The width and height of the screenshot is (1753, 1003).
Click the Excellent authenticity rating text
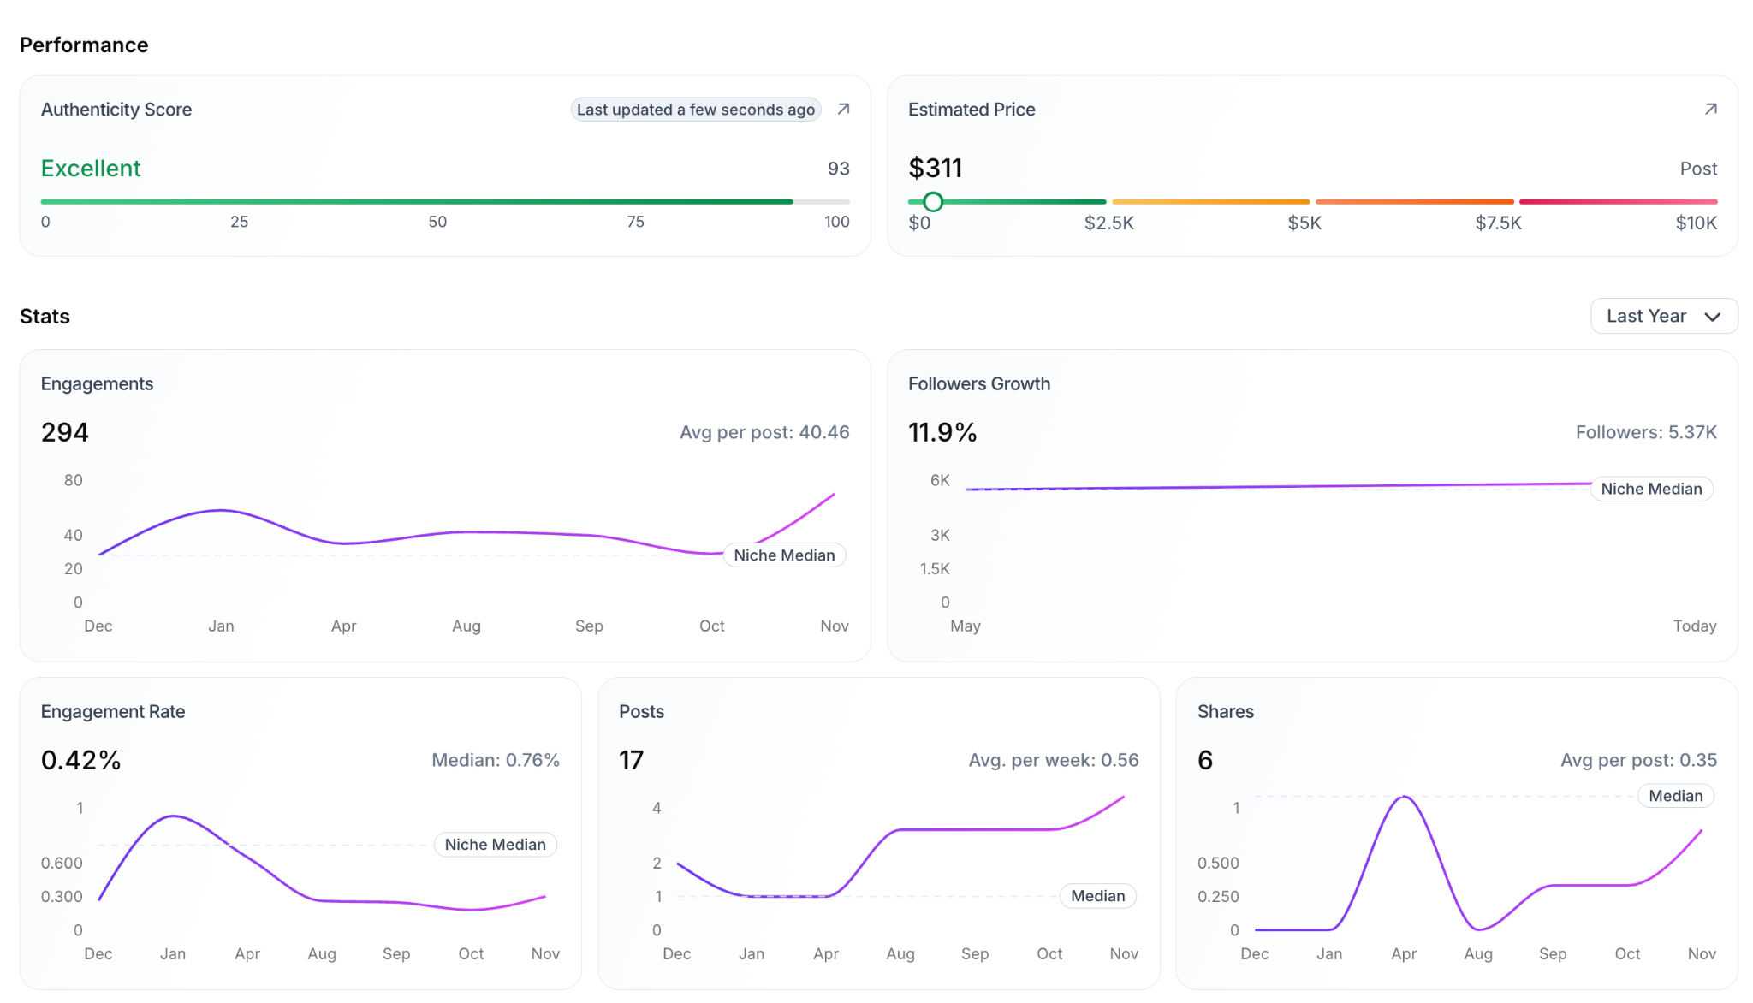[x=91, y=169]
